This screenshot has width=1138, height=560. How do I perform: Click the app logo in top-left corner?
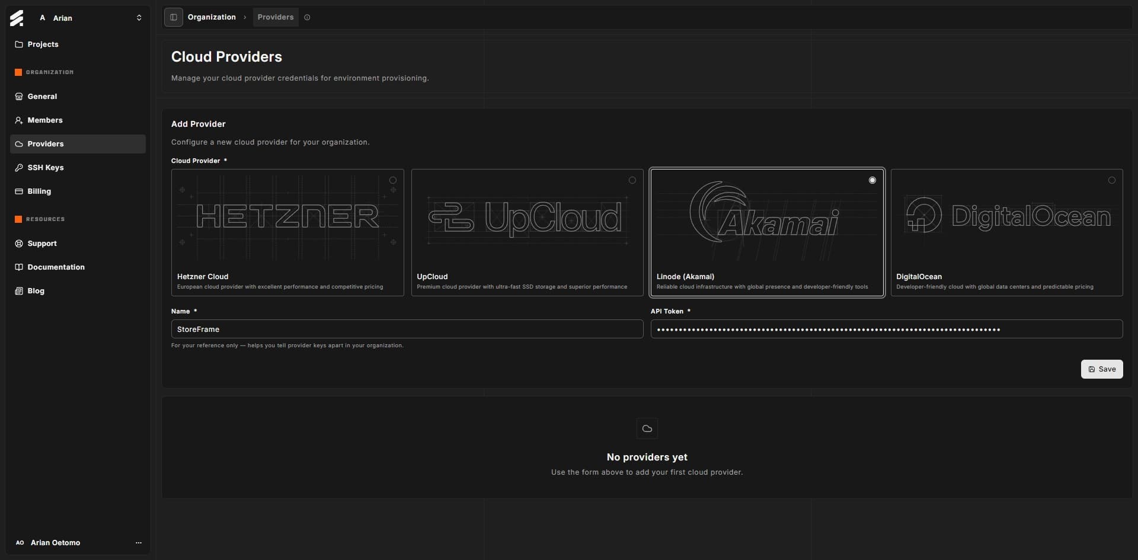tap(17, 18)
